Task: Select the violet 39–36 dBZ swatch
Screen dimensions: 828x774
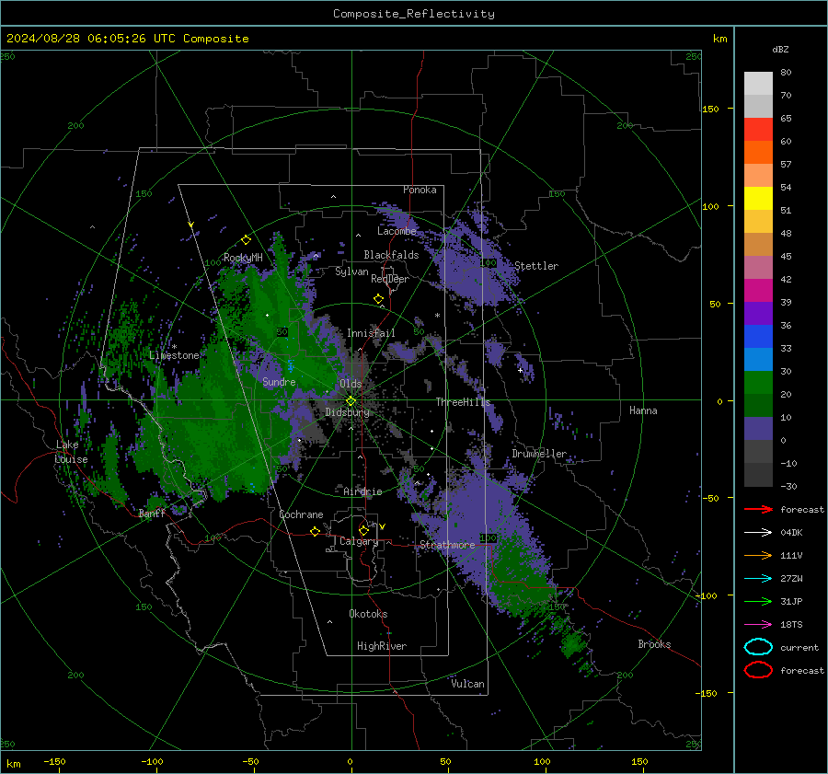Action: (x=758, y=313)
